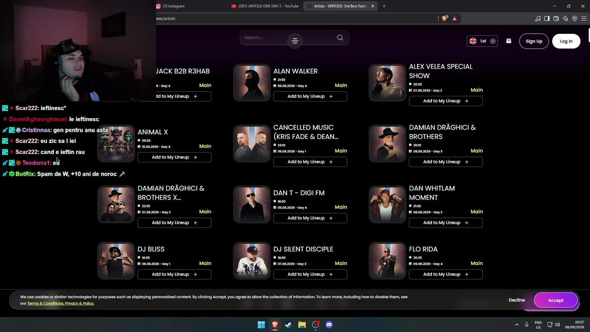Open Discord from the taskbar
Screen dimensions: 590x332
329,325
